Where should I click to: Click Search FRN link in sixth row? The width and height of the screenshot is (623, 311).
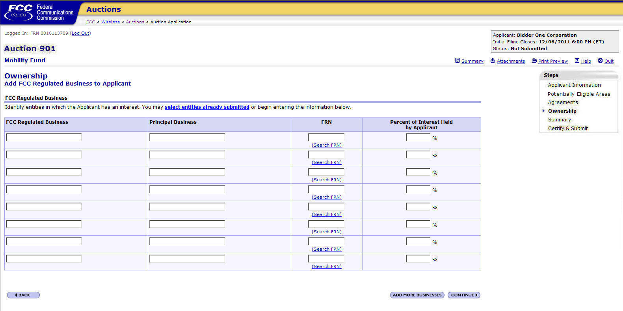tap(327, 232)
